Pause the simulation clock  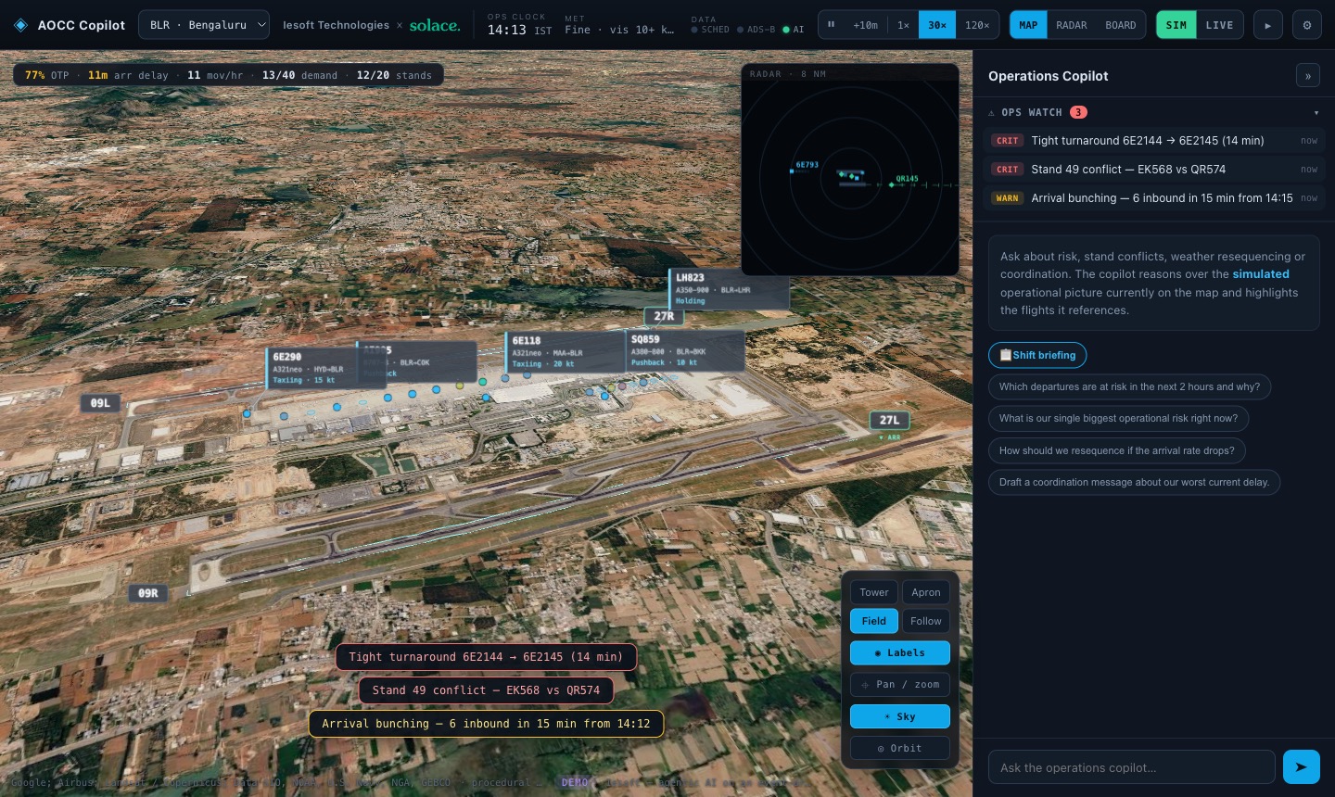point(832,25)
